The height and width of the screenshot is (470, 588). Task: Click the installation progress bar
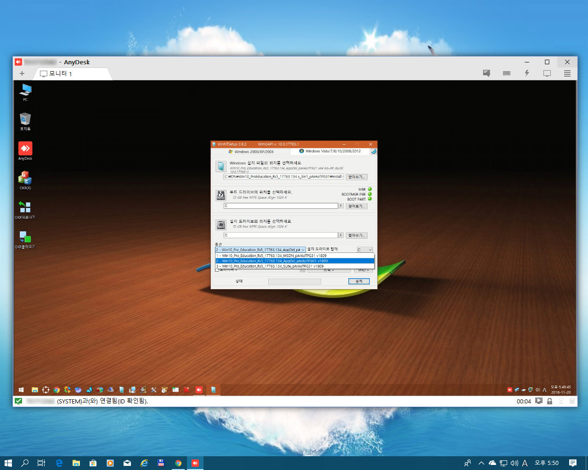[294, 281]
